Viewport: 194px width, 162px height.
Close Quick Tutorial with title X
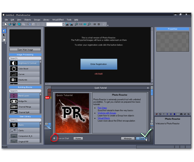(148, 88)
